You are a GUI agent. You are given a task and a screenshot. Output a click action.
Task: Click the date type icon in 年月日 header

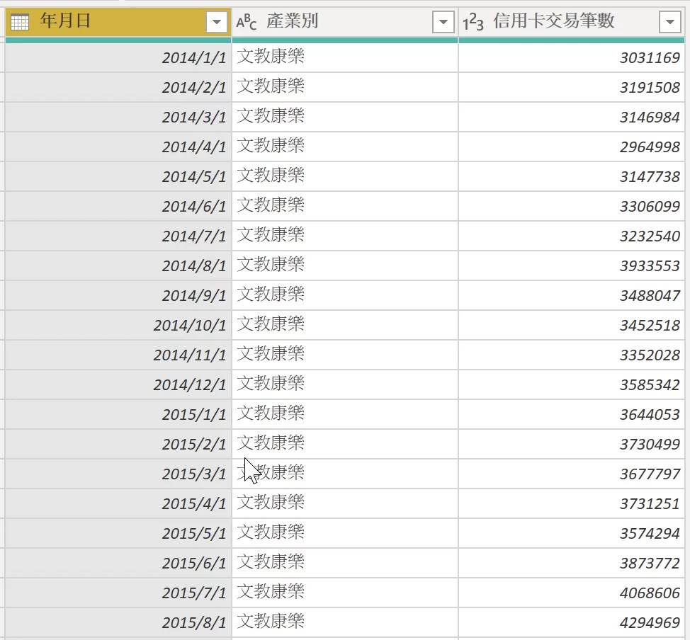[x=20, y=21]
